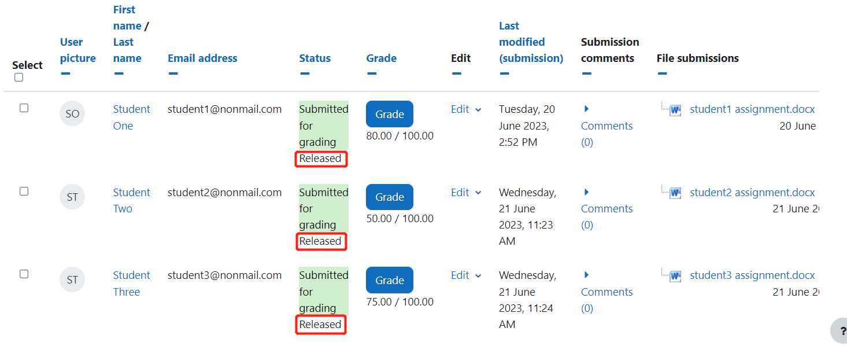Select the checkbox next to Student Three
The height and width of the screenshot is (346, 847).
[24, 274]
